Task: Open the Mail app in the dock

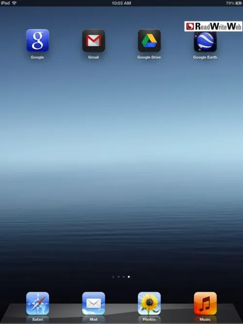Action: [93, 303]
